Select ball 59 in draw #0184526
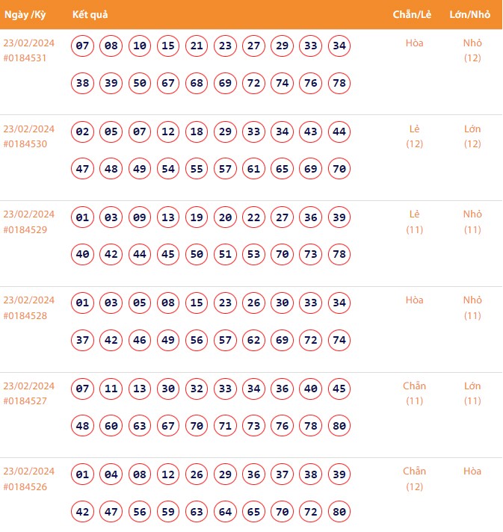The width and height of the screenshot is (503, 532). click(x=168, y=512)
